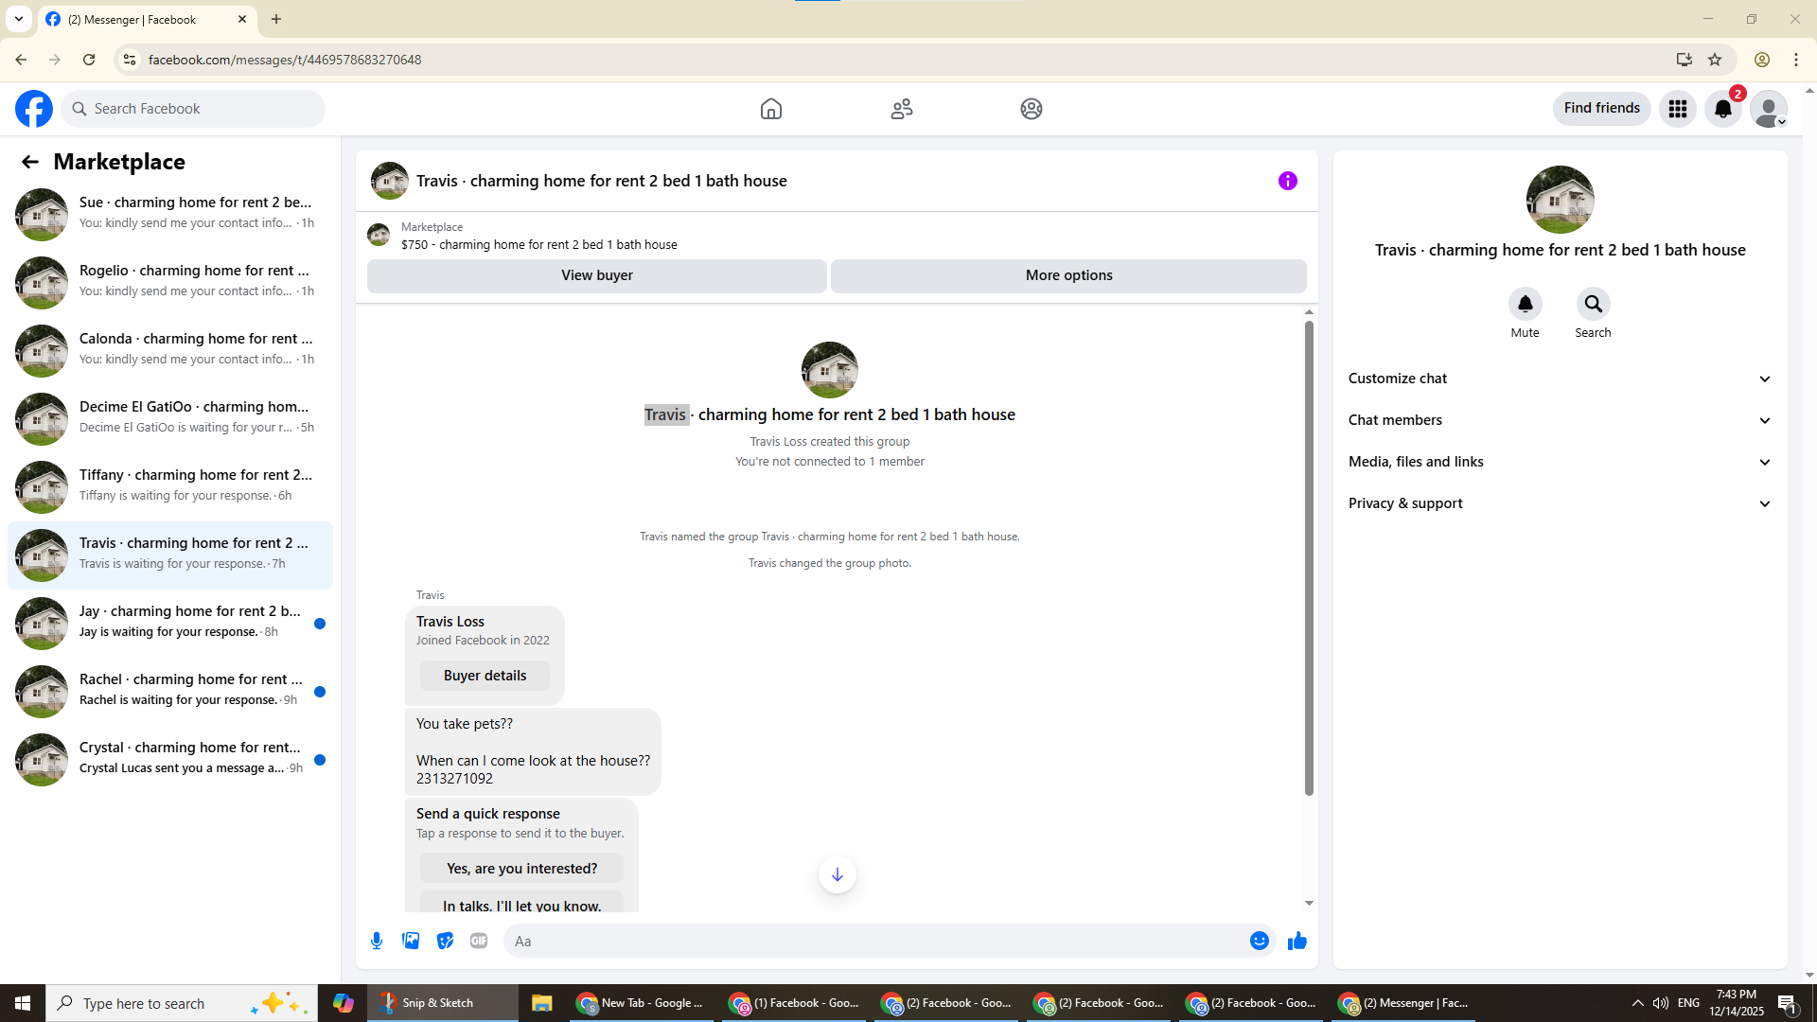Open the Friends tab in top navigation
Viewport: 1817px width, 1022px height.
(901, 109)
